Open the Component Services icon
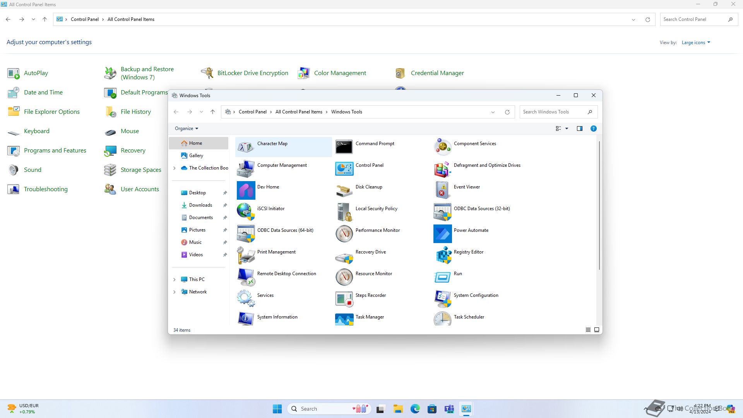743x418 pixels. click(x=442, y=147)
